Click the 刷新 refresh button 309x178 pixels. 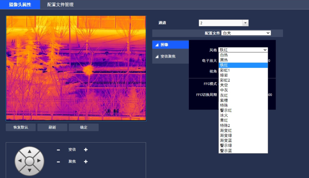(52, 127)
